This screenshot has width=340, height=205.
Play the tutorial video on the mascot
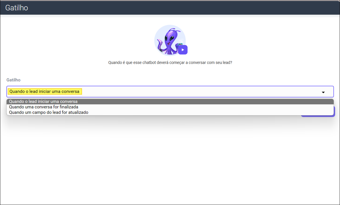183,50
